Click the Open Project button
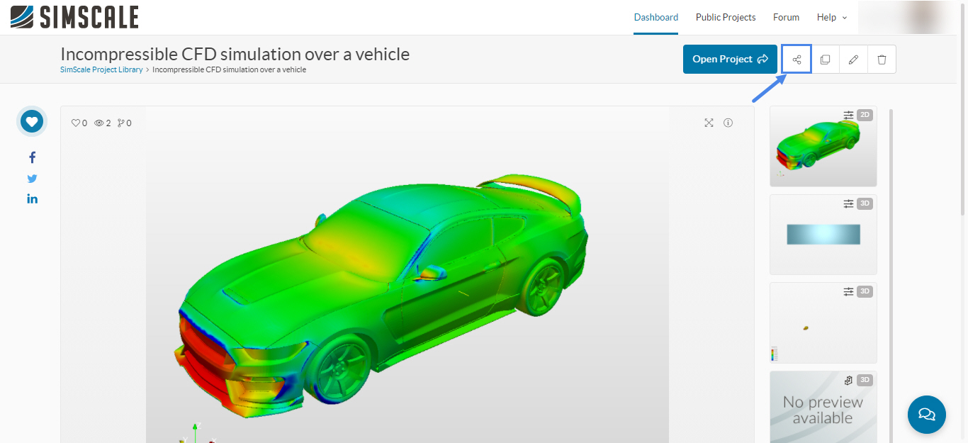This screenshot has width=968, height=443. coord(730,60)
